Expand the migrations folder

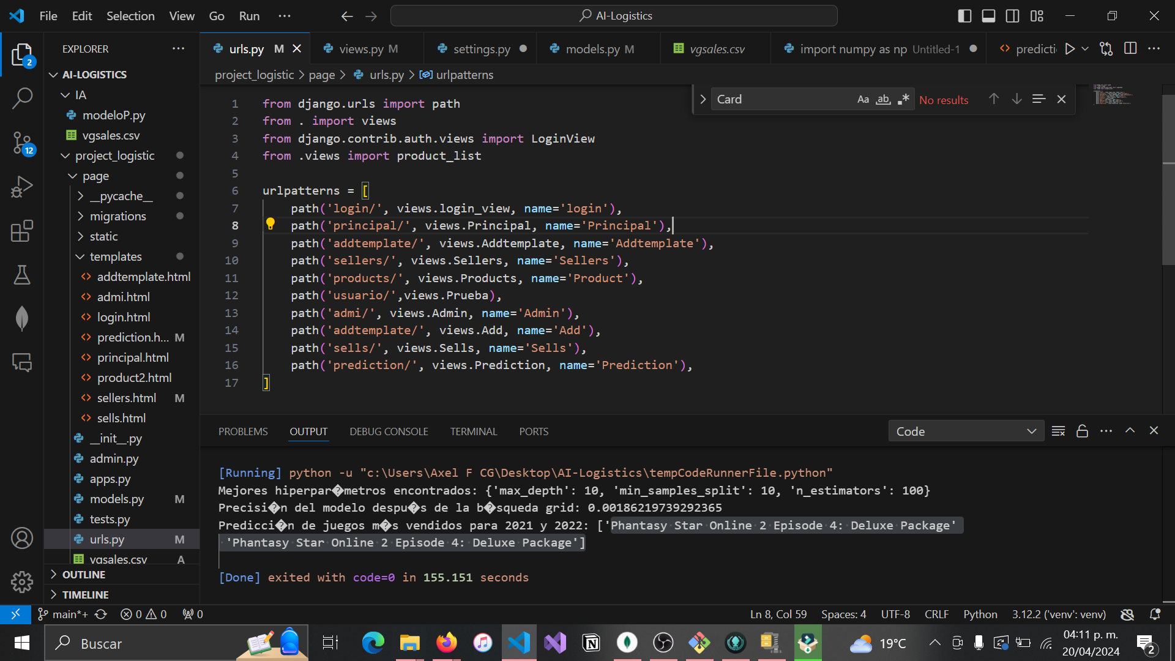point(117,216)
